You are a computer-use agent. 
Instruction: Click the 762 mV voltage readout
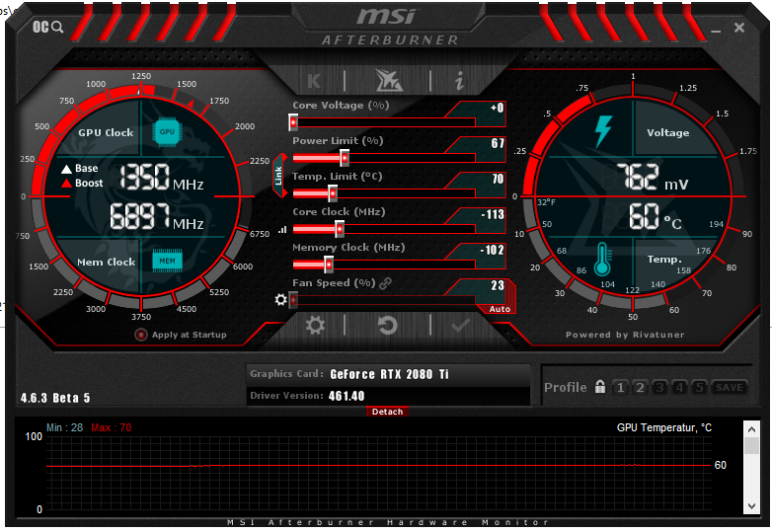pyautogui.click(x=652, y=178)
